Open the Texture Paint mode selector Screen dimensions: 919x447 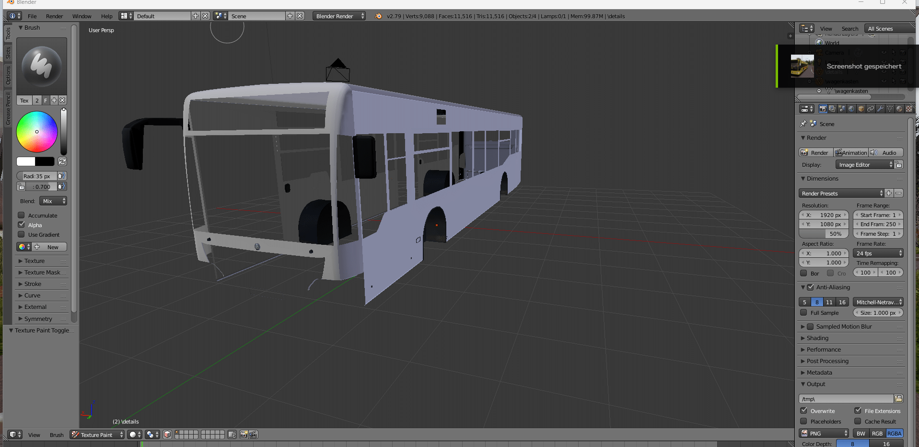97,435
